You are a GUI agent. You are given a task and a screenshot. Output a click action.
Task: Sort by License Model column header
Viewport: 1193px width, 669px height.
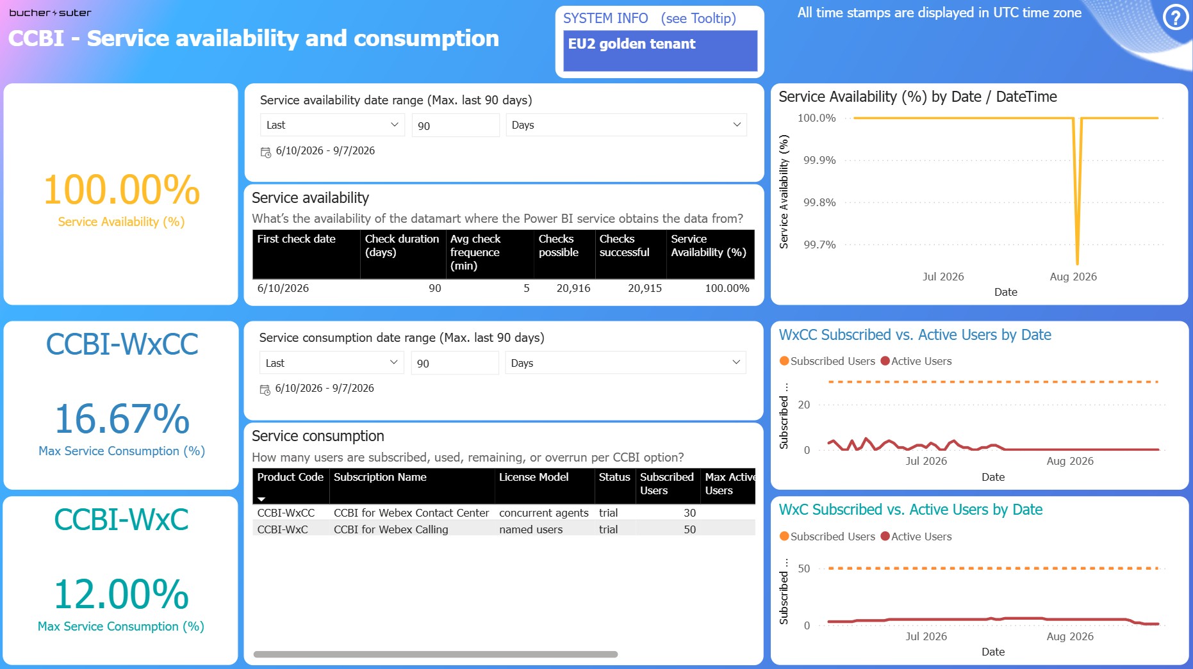tap(545, 486)
